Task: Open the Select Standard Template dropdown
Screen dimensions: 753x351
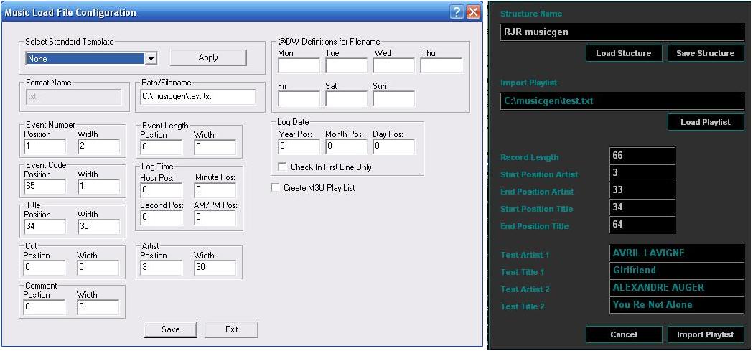Action: [x=151, y=59]
